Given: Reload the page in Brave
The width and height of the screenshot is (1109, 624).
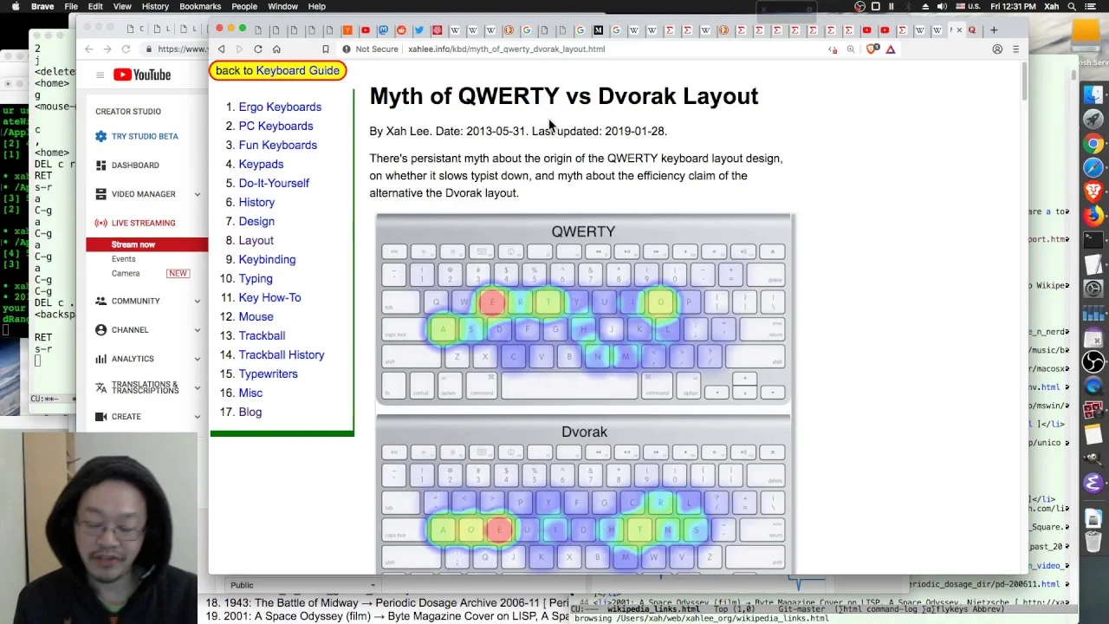Looking at the screenshot, I should pyautogui.click(x=257, y=49).
